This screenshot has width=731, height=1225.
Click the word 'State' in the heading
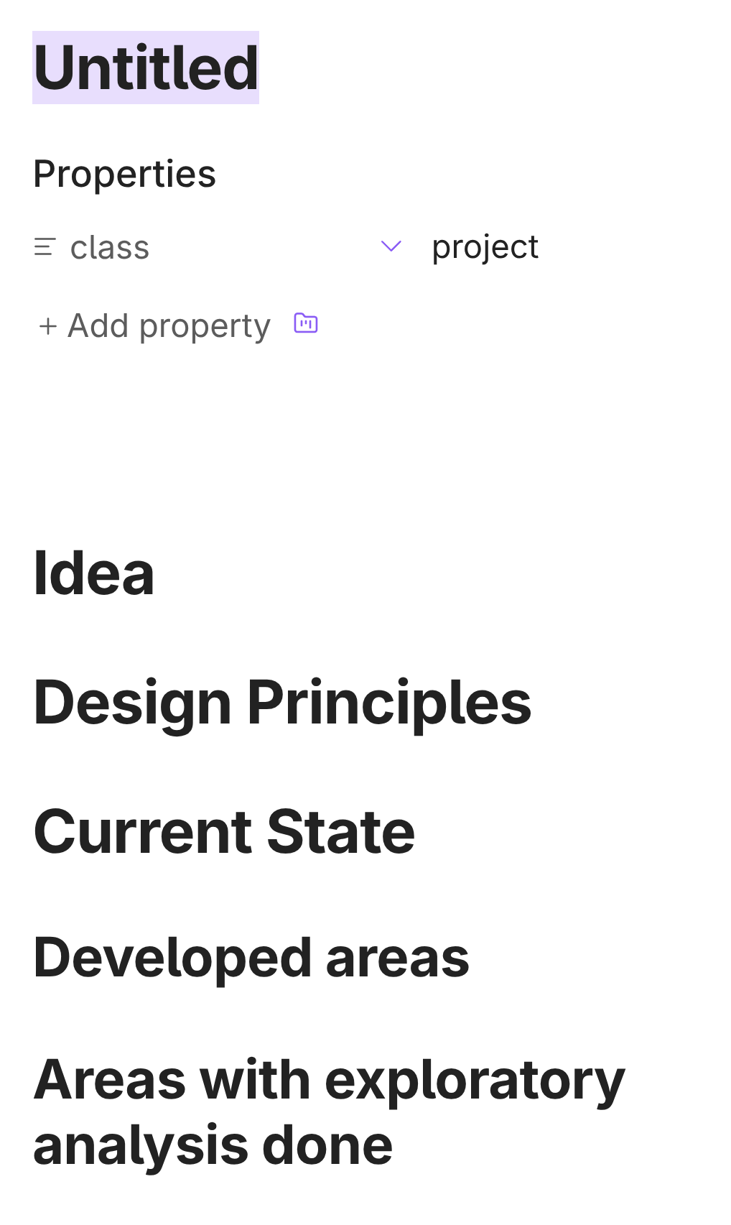click(340, 832)
